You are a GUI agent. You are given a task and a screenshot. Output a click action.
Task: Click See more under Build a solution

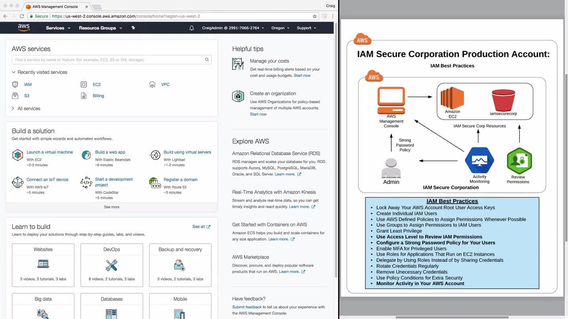(112, 207)
